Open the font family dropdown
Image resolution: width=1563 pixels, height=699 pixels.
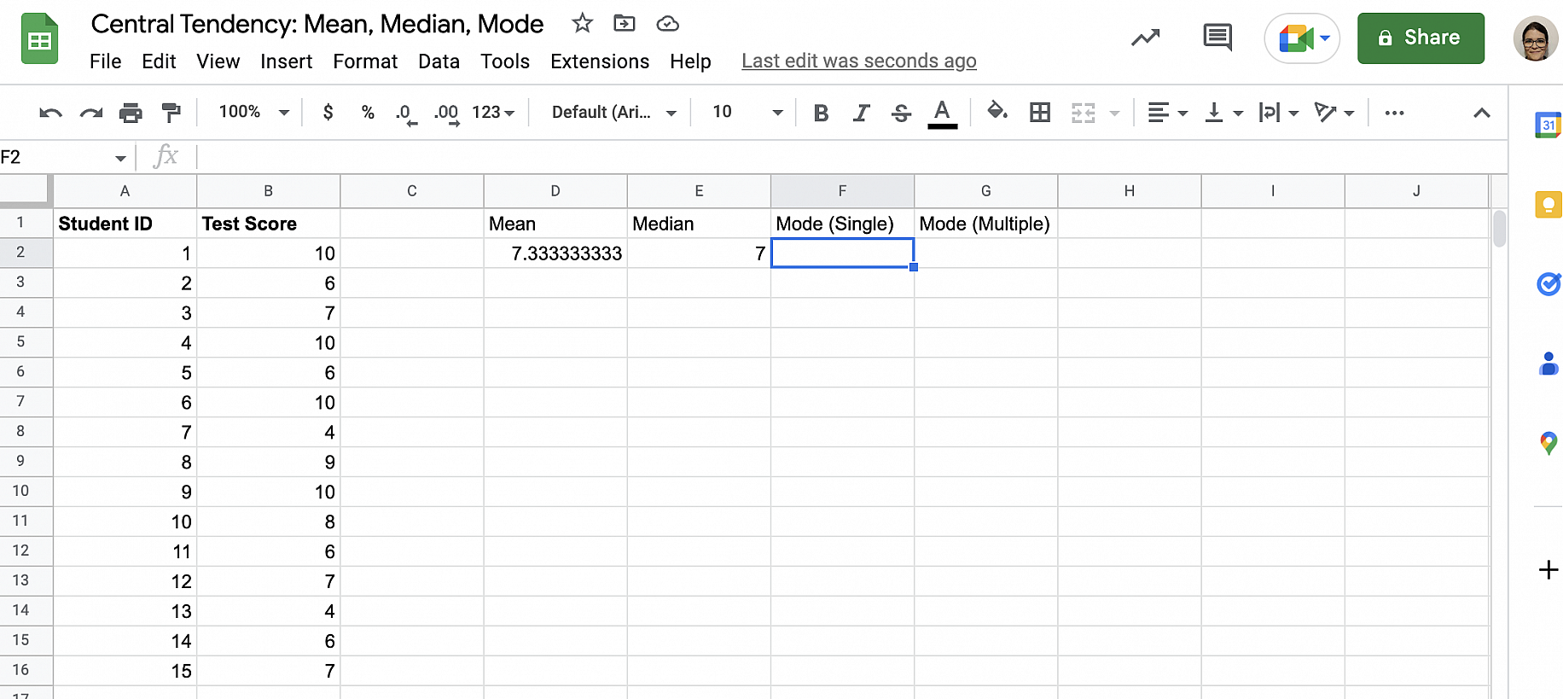pos(613,112)
